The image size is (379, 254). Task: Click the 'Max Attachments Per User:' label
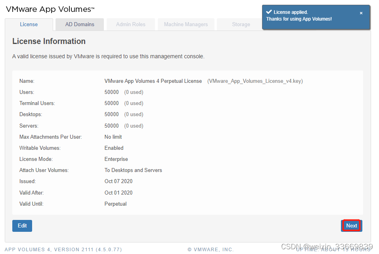tap(50, 137)
